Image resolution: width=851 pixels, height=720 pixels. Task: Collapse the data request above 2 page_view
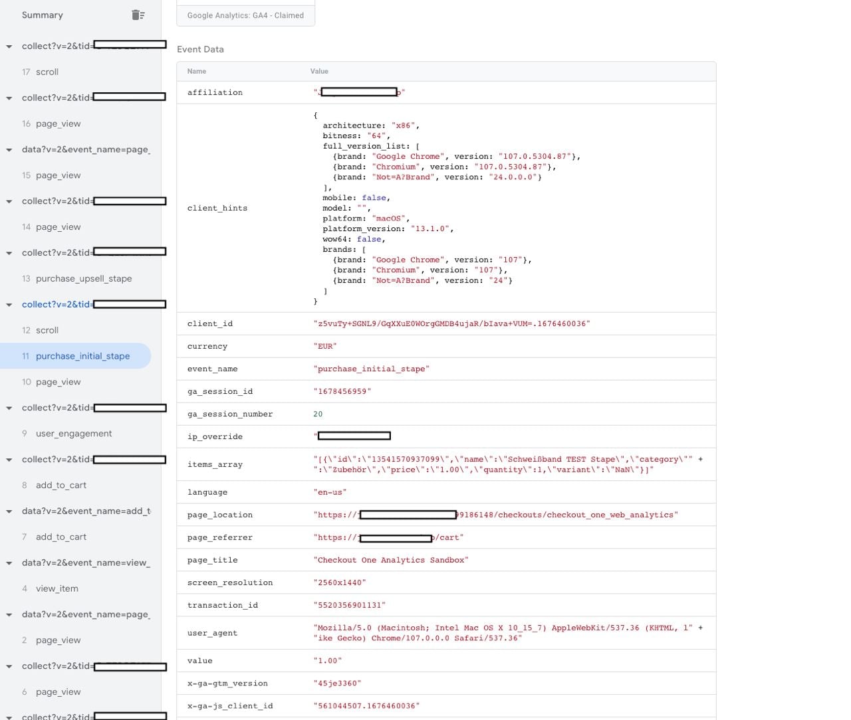point(9,615)
